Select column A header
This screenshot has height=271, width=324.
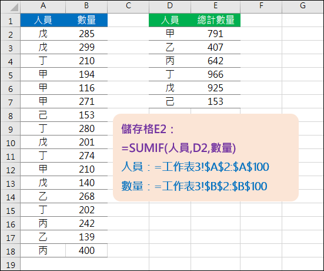[x=43, y=6]
